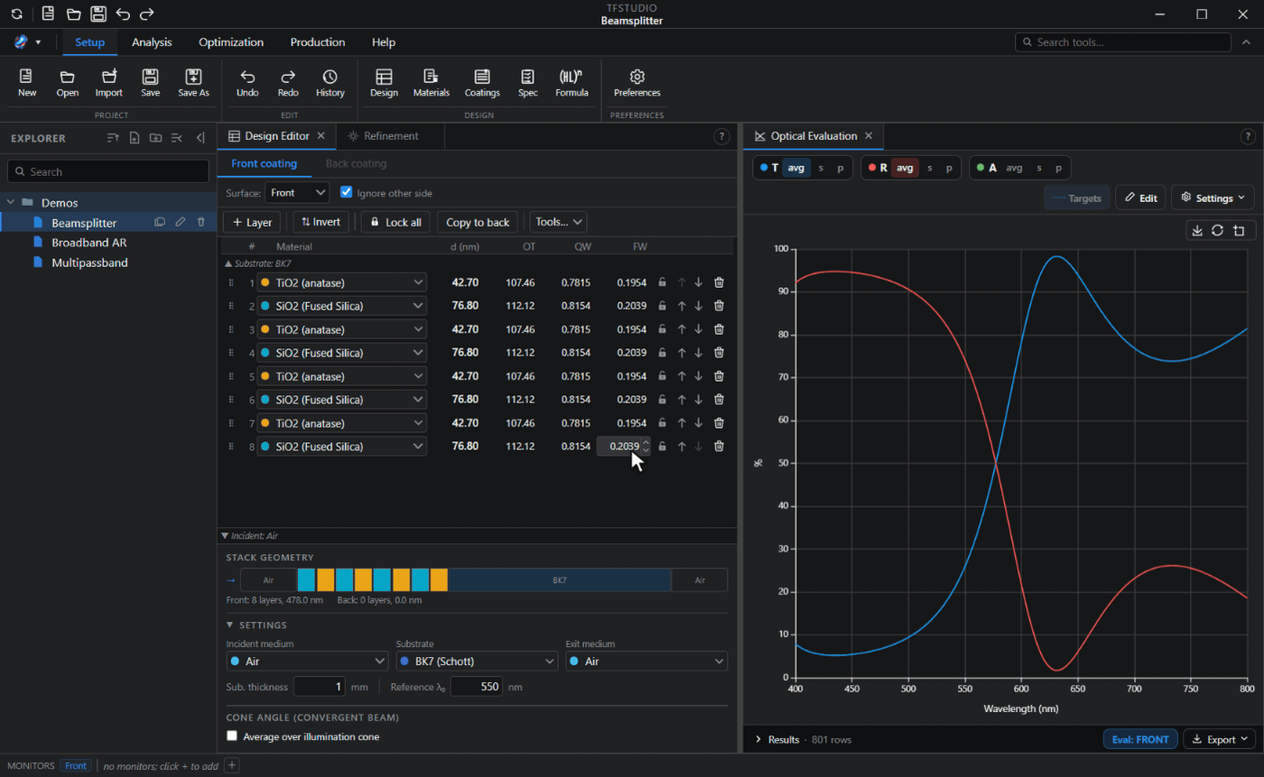1264x777 pixels.
Task: Add a new folder in Explorer
Action: coord(156,138)
